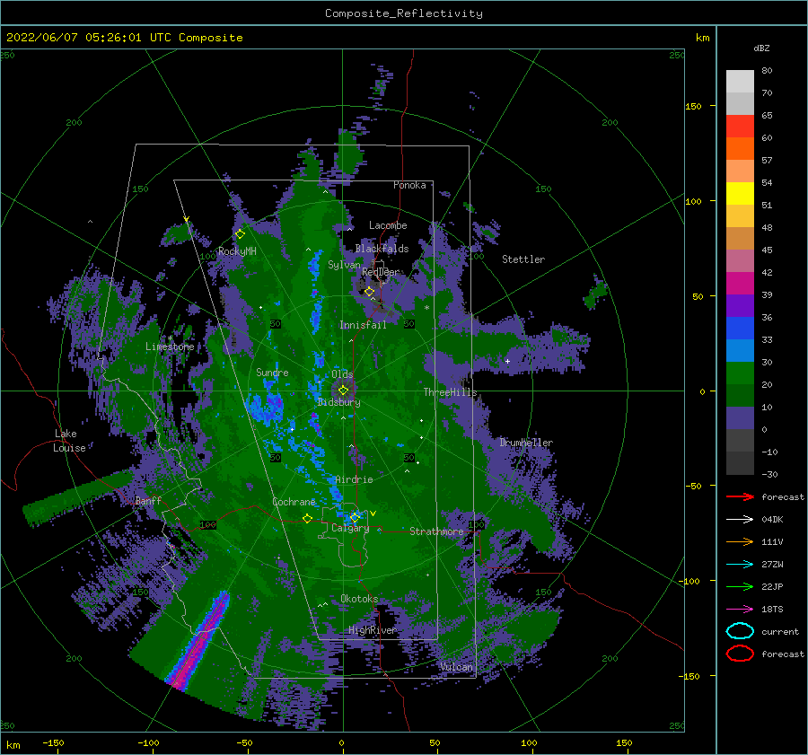Click the Limestone label
This screenshot has width=808, height=755.
click(x=170, y=347)
